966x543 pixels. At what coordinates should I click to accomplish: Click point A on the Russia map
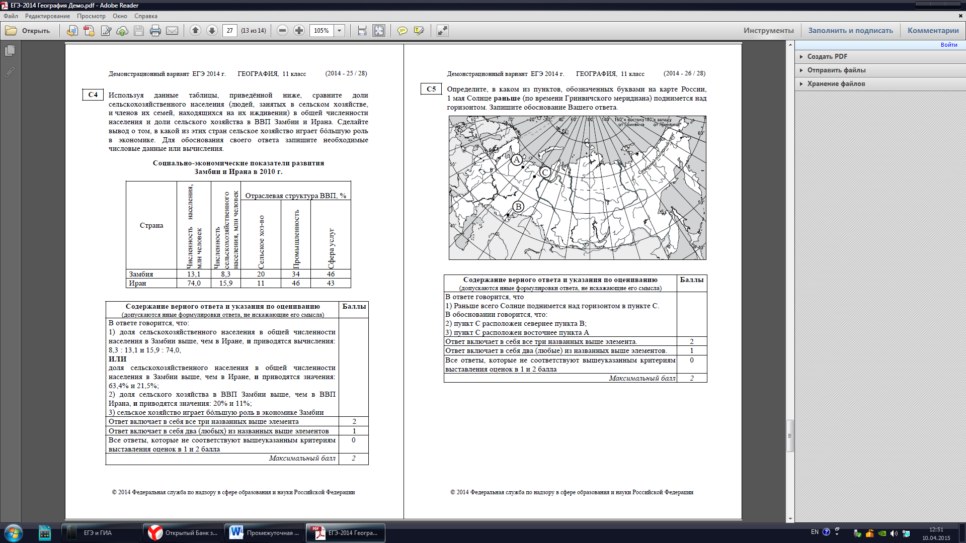(x=517, y=160)
